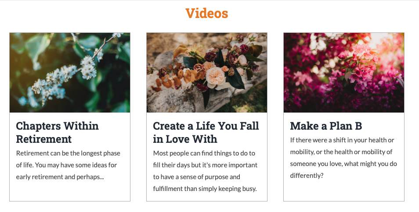The height and width of the screenshot is (212, 419).
Task: Click the Make a Plan B title
Action: coord(326,126)
